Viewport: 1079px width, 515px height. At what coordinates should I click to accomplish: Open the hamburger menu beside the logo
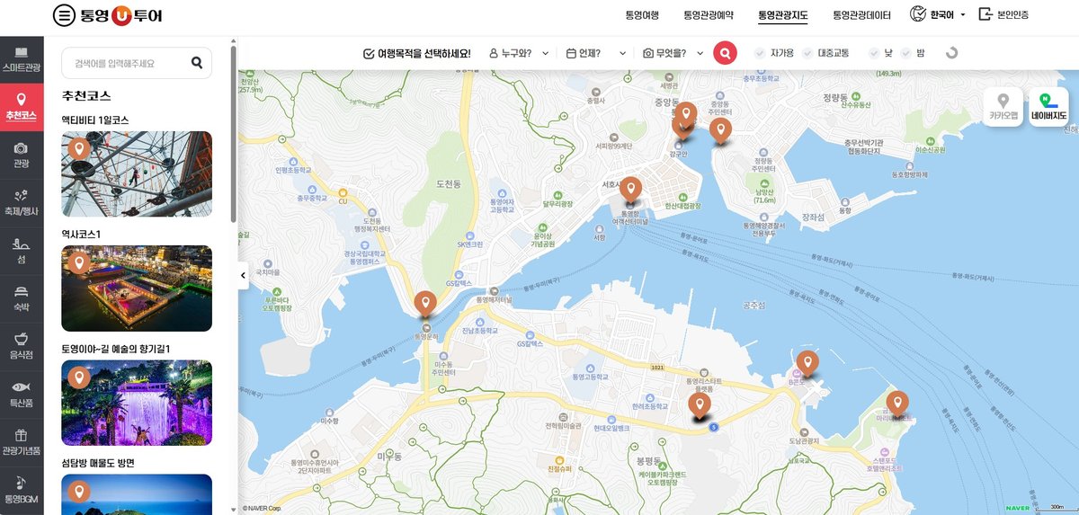tap(65, 15)
